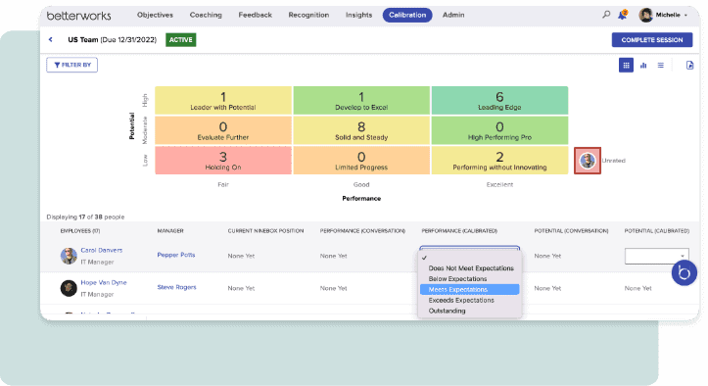Click the betterworks logo
This screenshot has width=708, height=386.
[x=78, y=16]
